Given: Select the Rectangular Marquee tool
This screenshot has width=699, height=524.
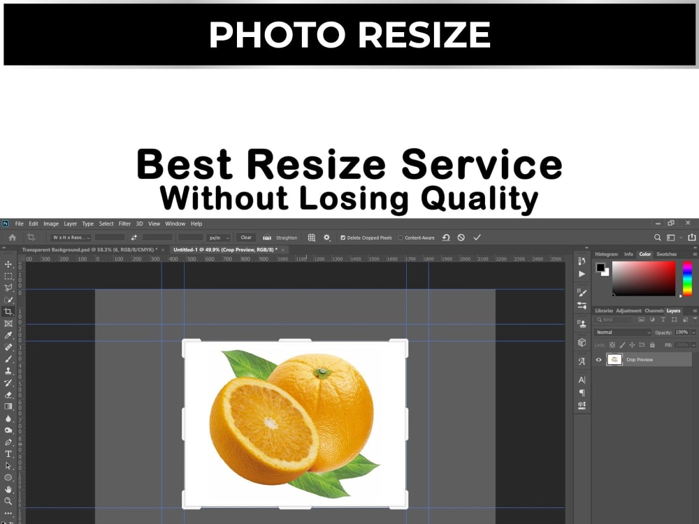Looking at the screenshot, I should point(8,276).
